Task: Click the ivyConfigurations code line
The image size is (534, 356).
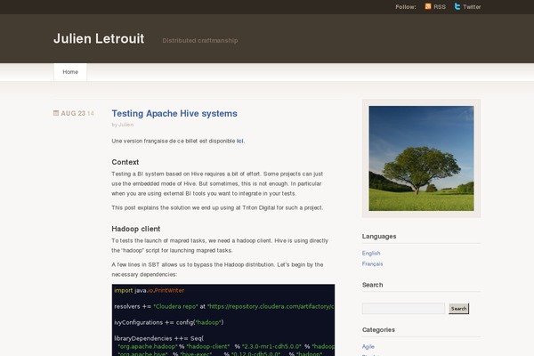Action: coord(169,322)
